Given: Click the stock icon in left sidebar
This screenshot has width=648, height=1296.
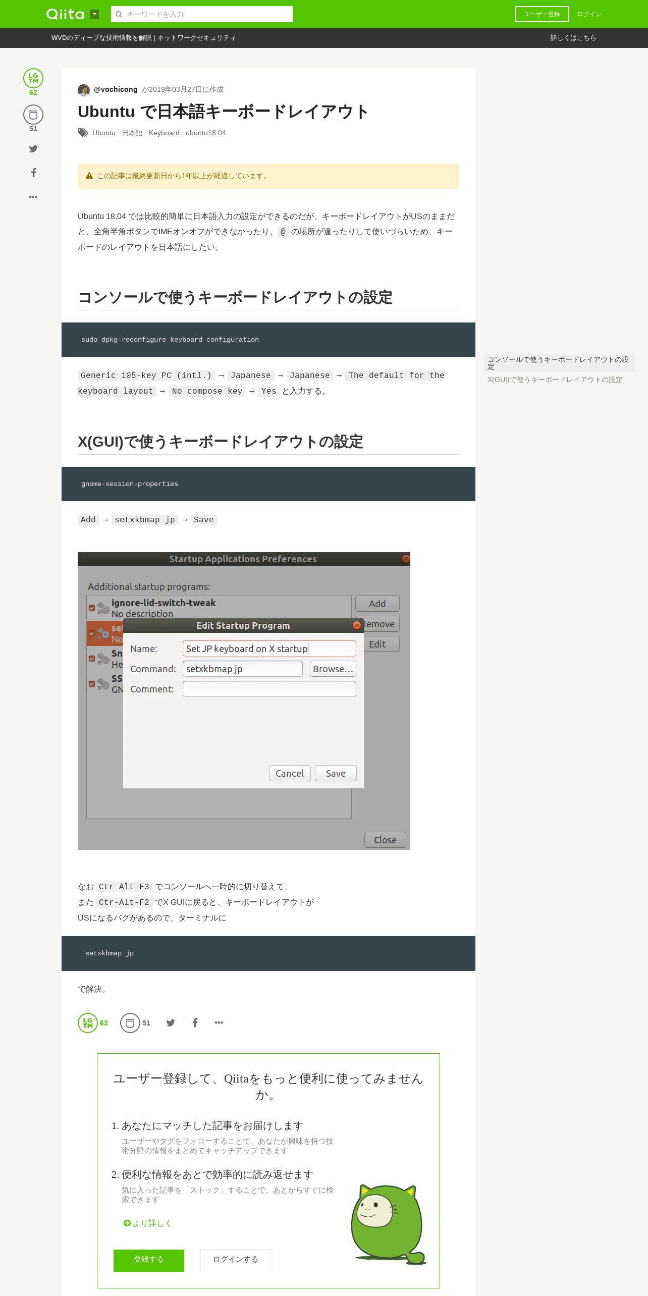Looking at the screenshot, I should click(33, 115).
